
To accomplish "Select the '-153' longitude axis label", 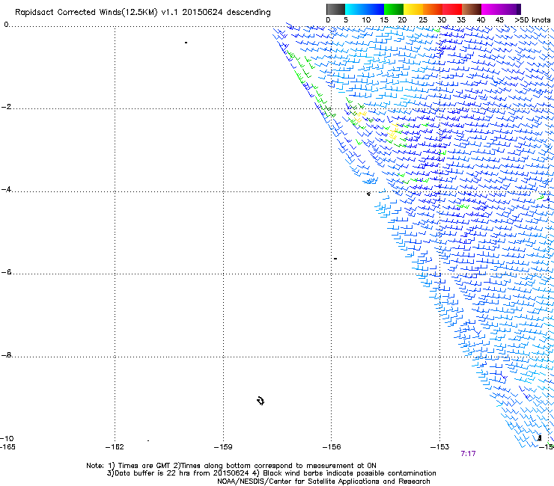I will (440, 447).
